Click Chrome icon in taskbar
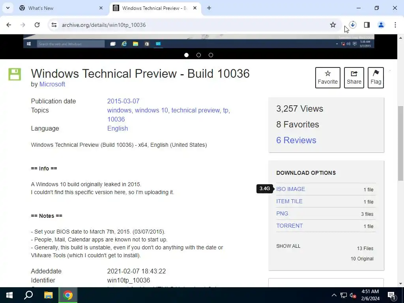The width and height of the screenshot is (404, 303). 68,295
